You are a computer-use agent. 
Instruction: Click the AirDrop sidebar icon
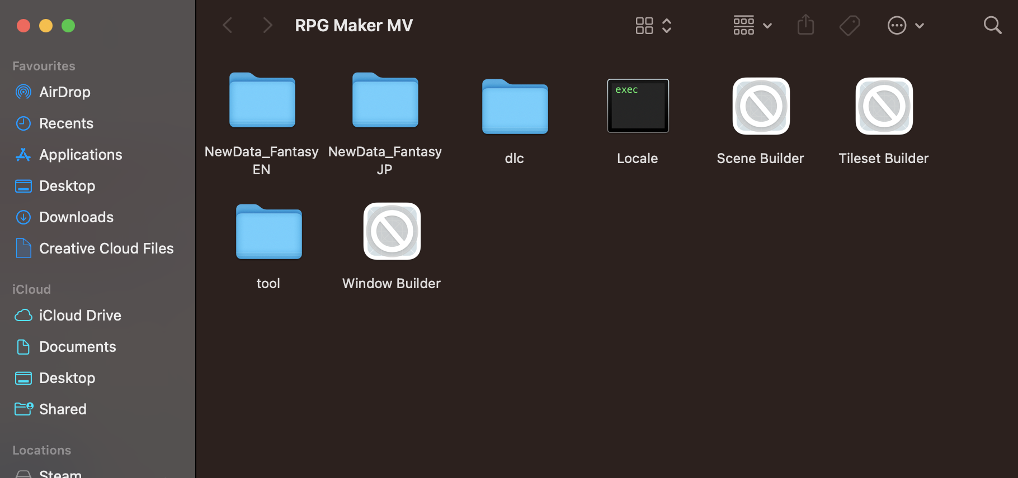click(23, 92)
